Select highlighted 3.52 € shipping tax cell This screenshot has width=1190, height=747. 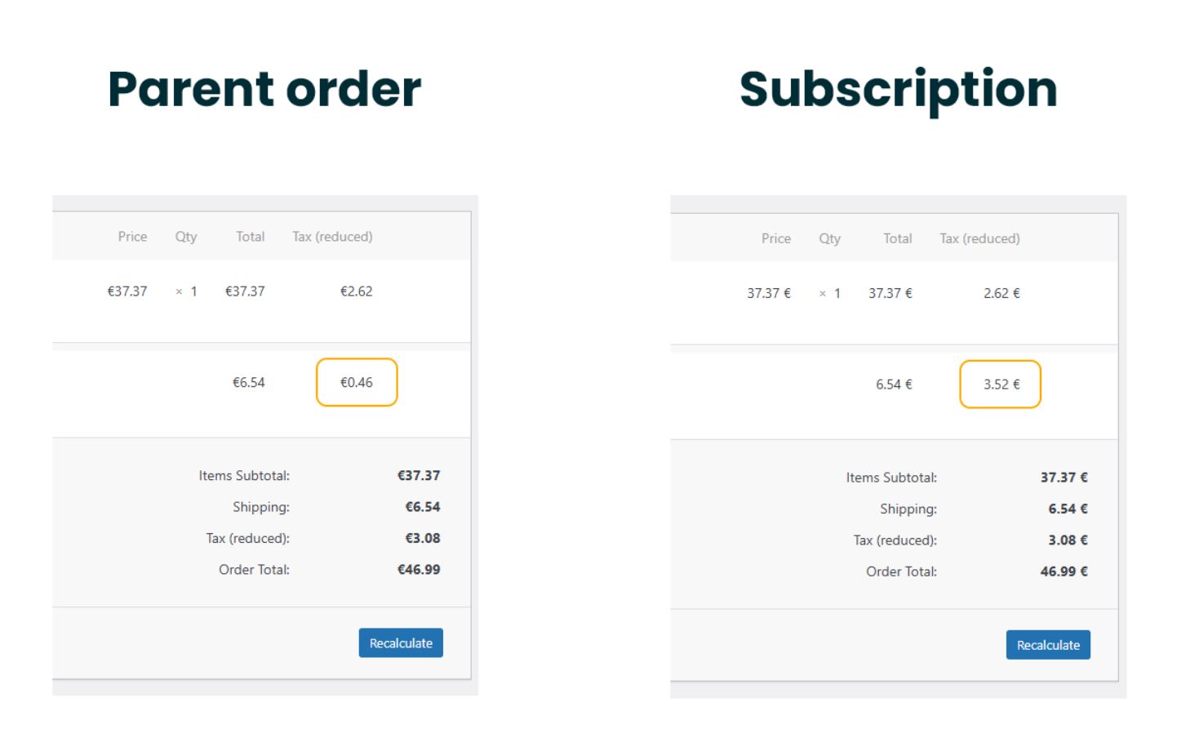(1001, 384)
